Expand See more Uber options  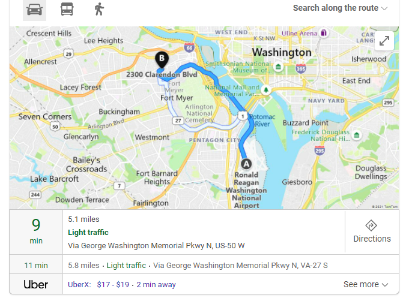pos(366,284)
